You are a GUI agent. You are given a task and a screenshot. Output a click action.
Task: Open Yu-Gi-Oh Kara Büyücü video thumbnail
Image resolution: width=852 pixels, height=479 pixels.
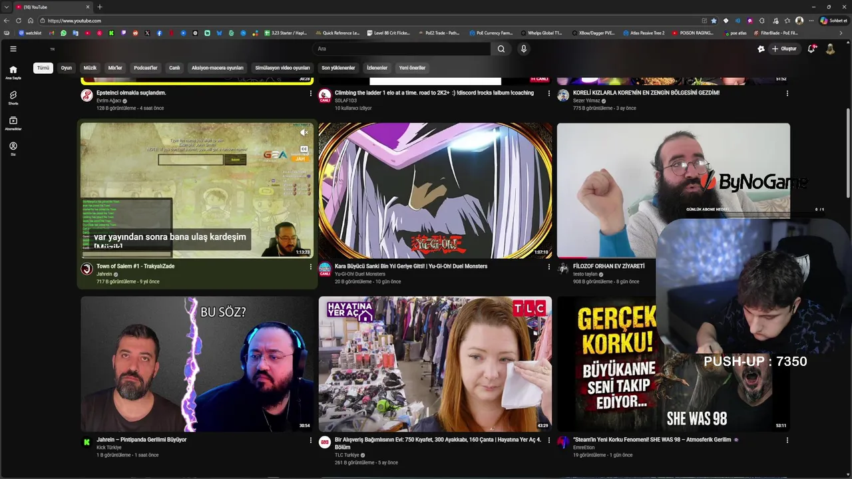(x=435, y=190)
